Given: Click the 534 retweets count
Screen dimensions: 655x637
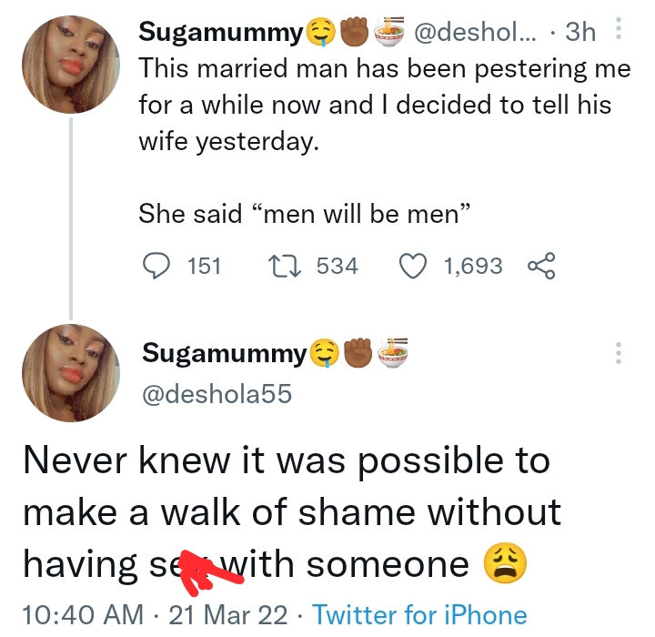Looking at the screenshot, I should tap(337, 266).
